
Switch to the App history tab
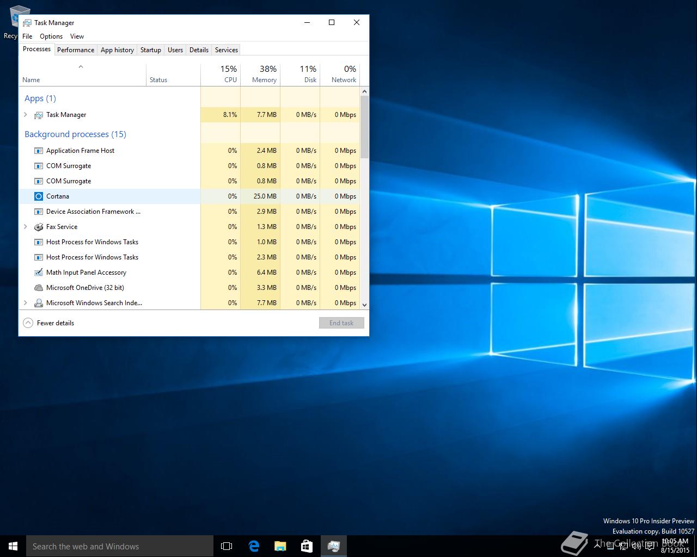117,50
